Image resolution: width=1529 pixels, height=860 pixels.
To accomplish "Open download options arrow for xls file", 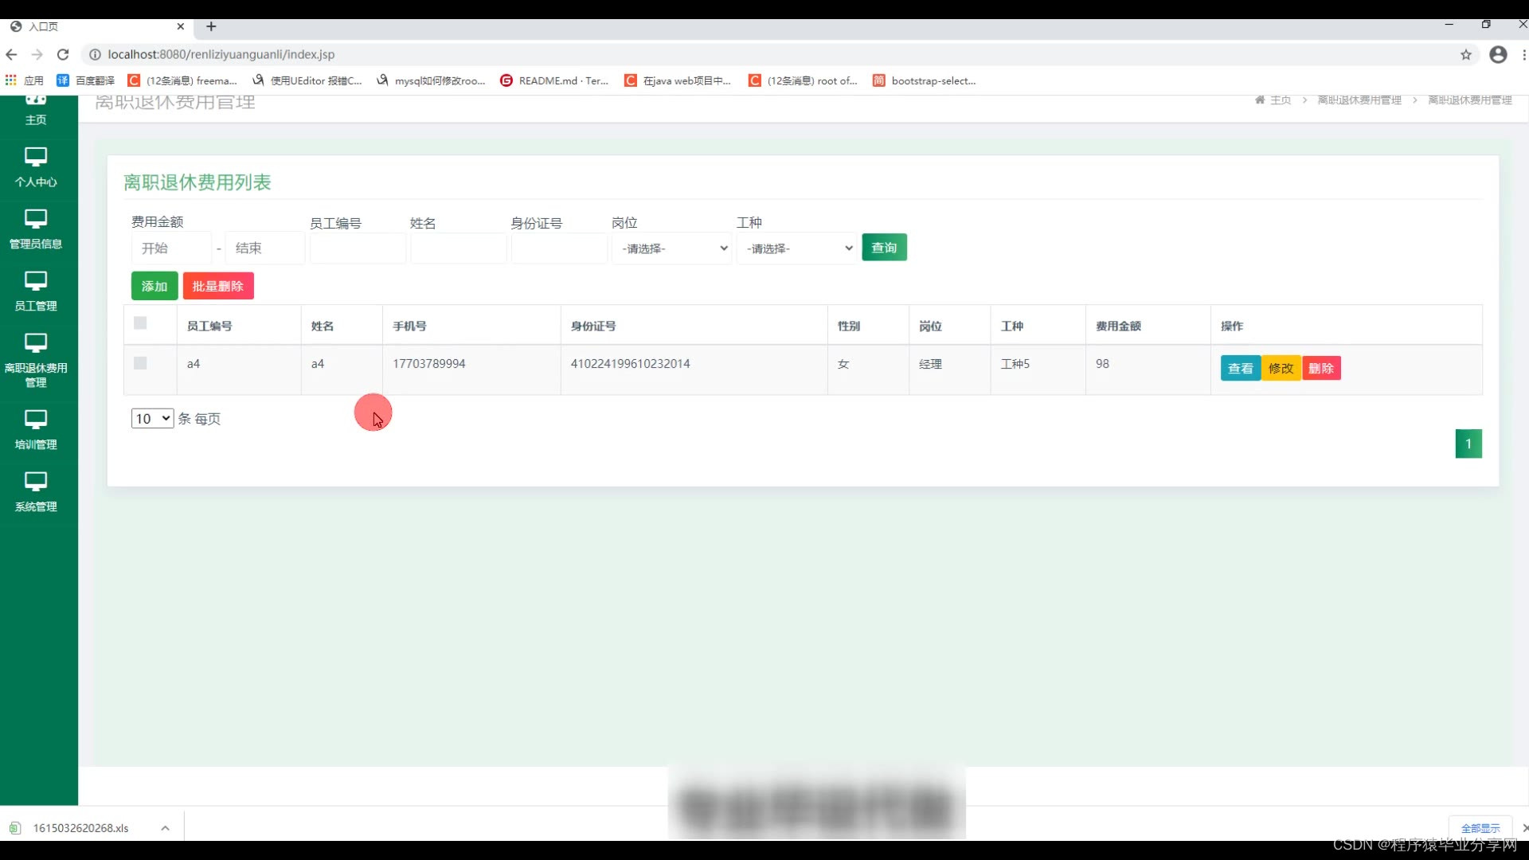I will [x=165, y=828].
